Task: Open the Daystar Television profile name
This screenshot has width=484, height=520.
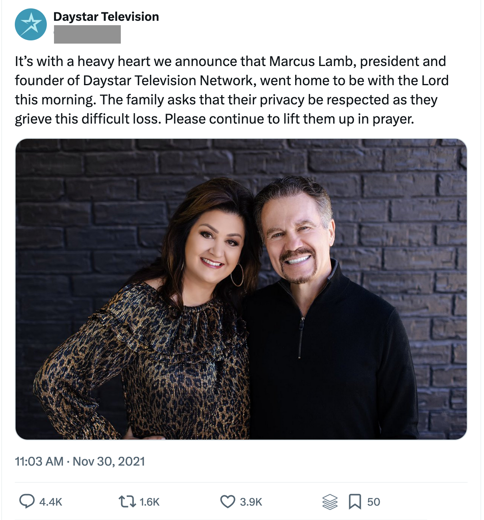Action: pos(106,16)
